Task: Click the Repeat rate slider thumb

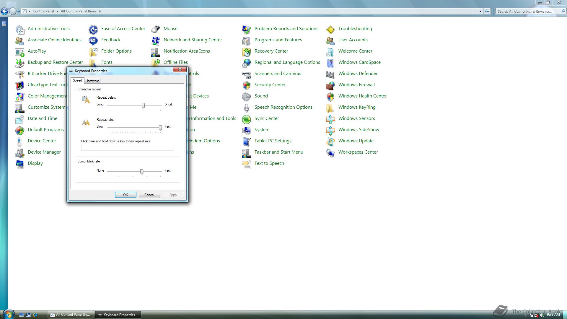Action: 160,128
